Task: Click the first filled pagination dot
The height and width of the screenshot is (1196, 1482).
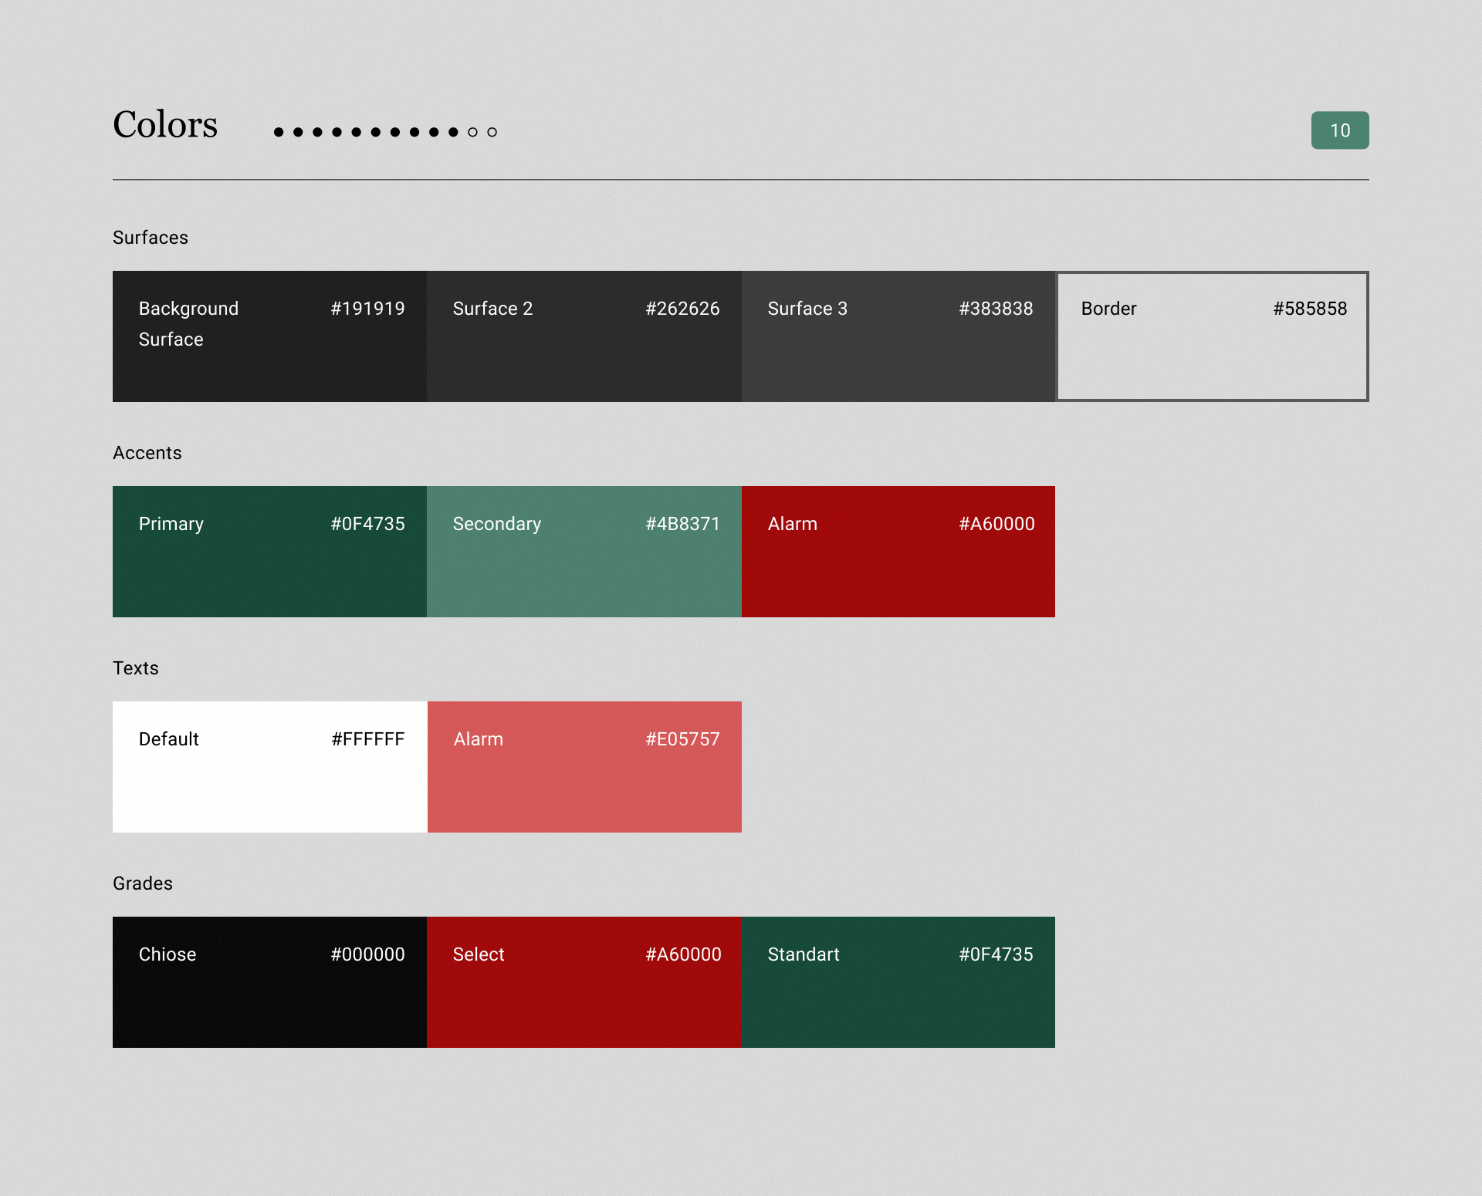Action: click(279, 132)
